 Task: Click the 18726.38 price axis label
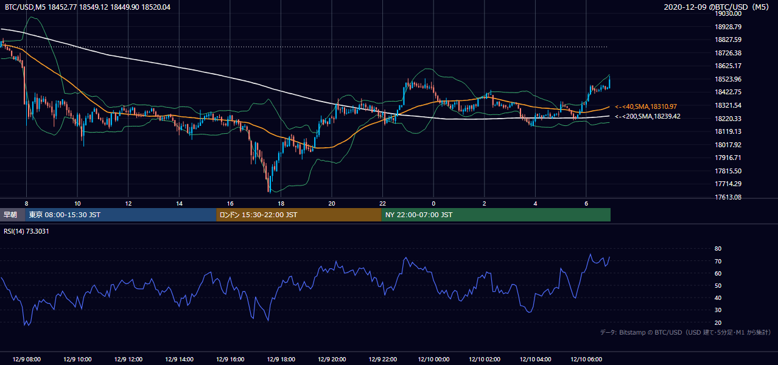coord(728,53)
